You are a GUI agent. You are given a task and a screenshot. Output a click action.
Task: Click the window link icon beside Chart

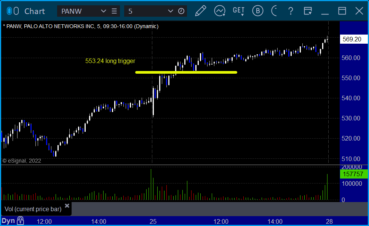pos(13,11)
